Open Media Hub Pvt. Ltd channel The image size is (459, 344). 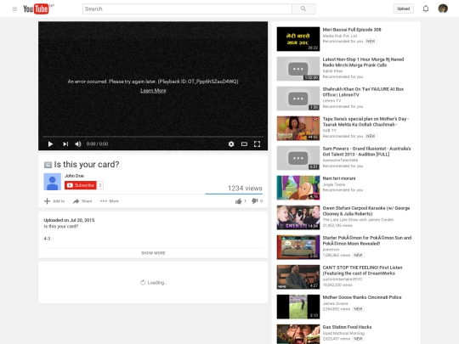click(340, 36)
